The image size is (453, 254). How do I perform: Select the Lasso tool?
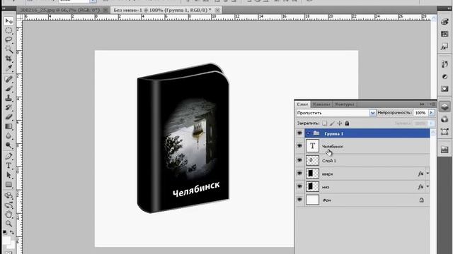coord(8,40)
